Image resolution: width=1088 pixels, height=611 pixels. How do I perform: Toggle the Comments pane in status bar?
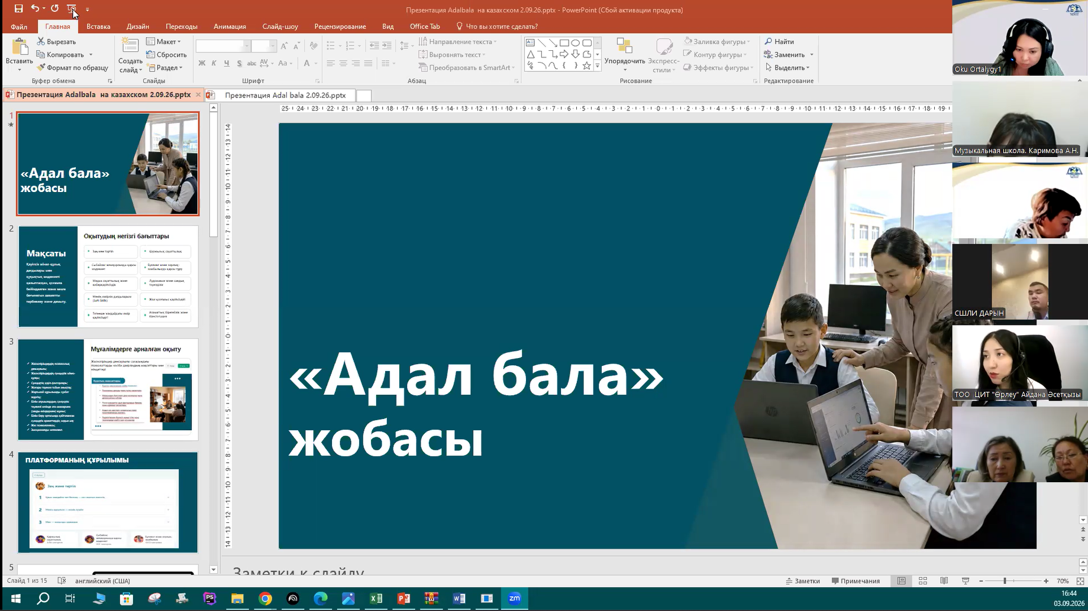pyautogui.click(x=855, y=581)
